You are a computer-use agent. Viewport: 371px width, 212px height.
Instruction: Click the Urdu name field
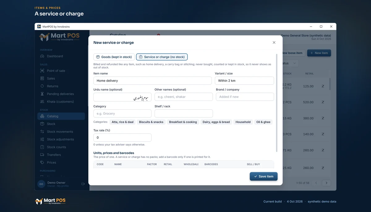point(122,97)
